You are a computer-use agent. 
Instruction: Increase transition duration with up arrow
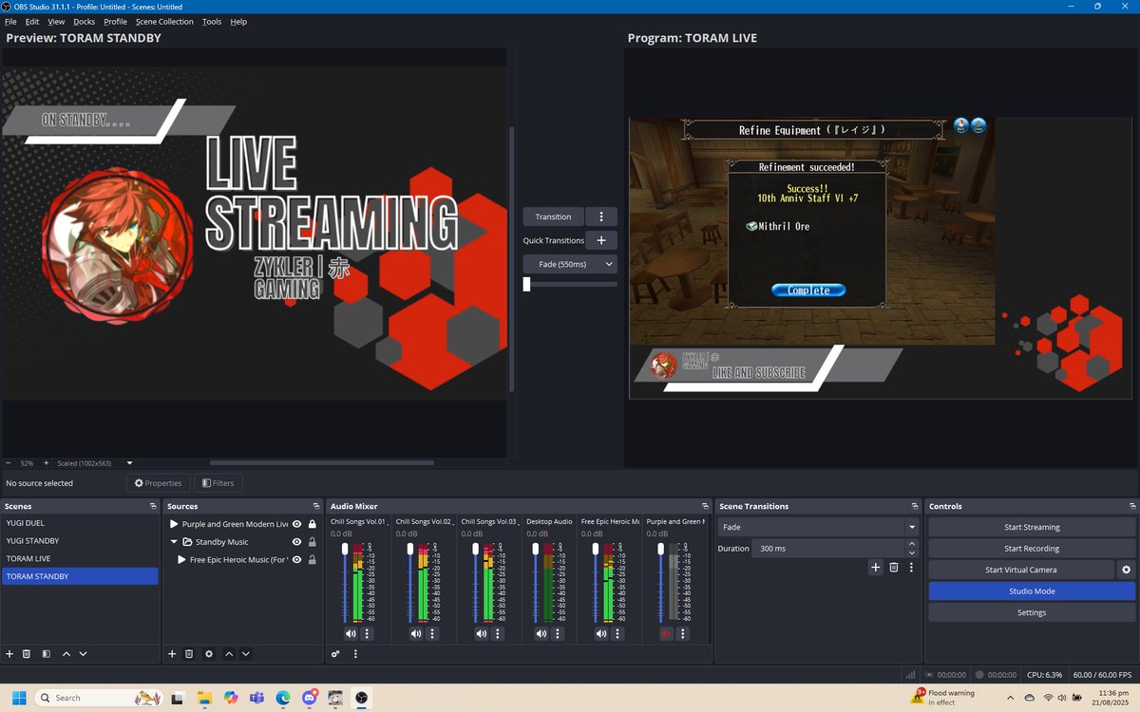pyautogui.click(x=912, y=544)
